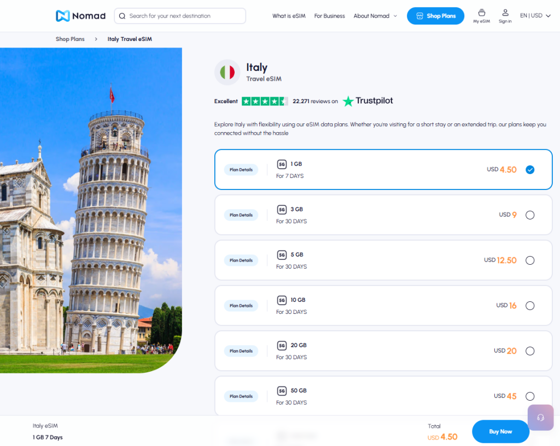Focus the destination search field
The height and width of the screenshot is (446, 560).
180,16
